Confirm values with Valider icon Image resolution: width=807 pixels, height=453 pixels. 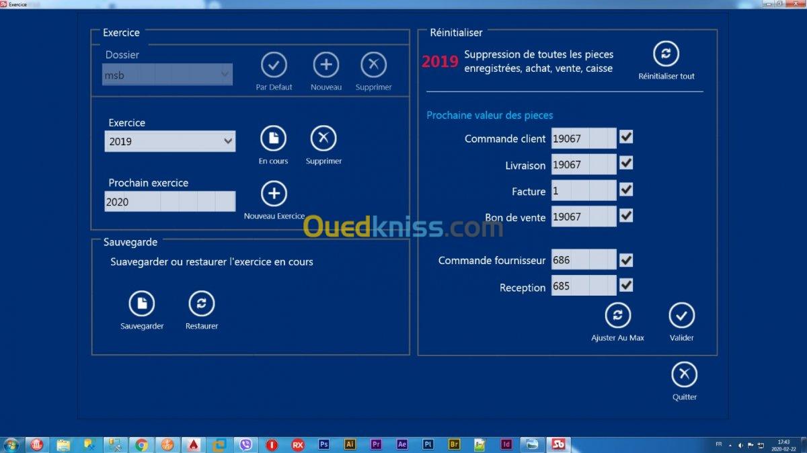pyautogui.click(x=682, y=315)
